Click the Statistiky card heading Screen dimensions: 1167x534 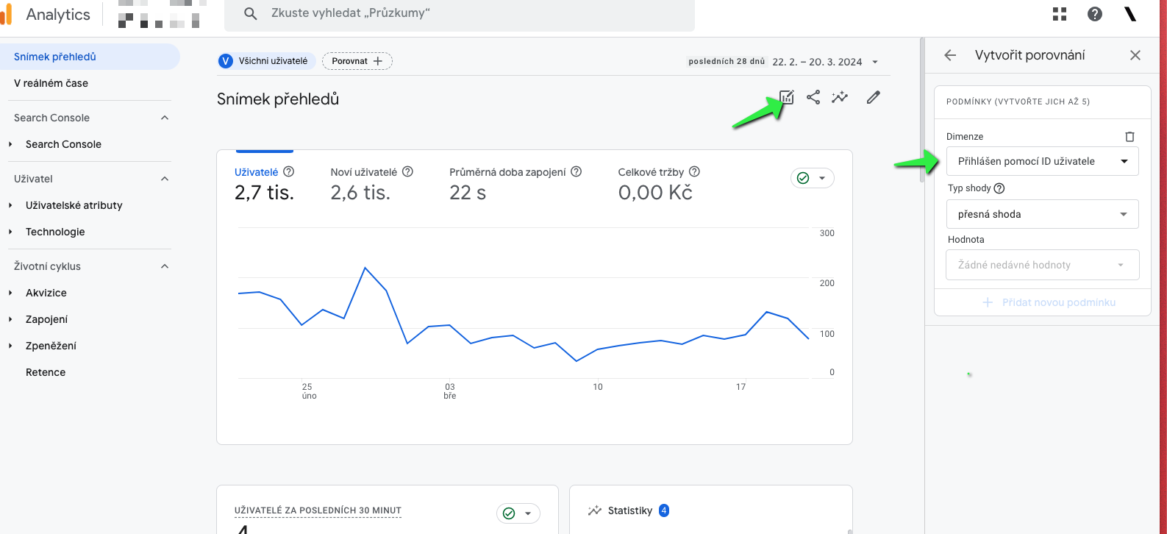click(x=630, y=510)
